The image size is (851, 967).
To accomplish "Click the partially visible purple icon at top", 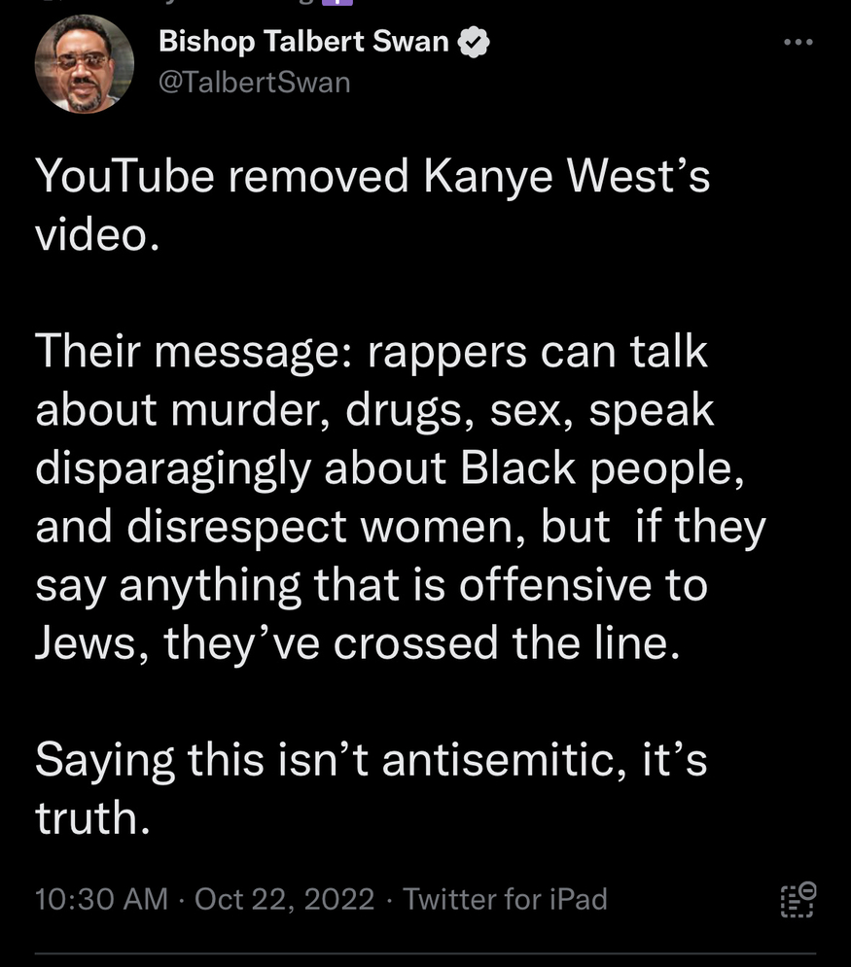I will click(x=337, y=3).
